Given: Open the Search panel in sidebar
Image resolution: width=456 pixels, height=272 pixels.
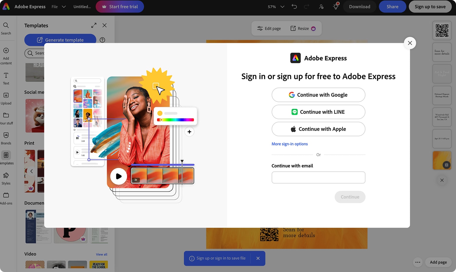Looking at the screenshot, I should 6,29.
